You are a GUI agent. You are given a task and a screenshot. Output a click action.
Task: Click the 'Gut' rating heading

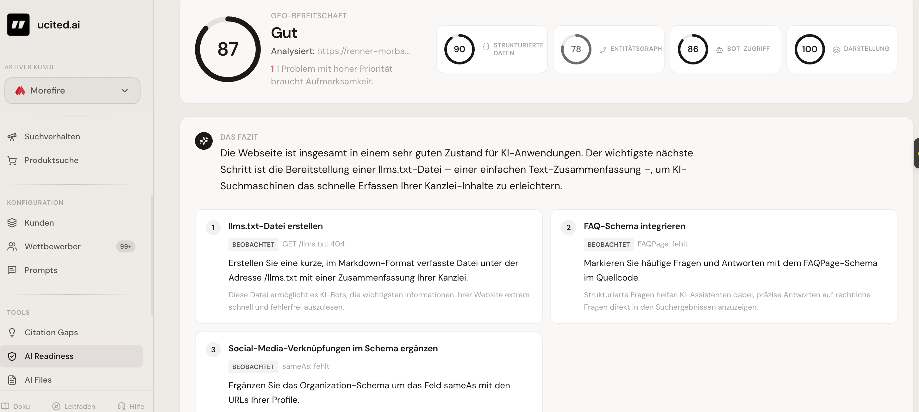pos(284,33)
